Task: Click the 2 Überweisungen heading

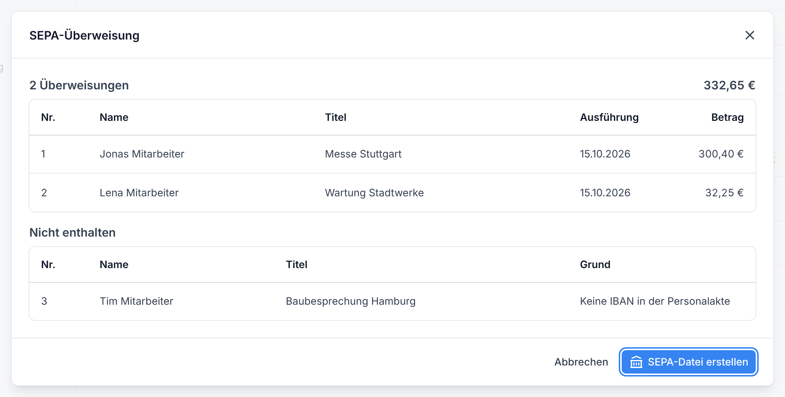Action: 79,85
